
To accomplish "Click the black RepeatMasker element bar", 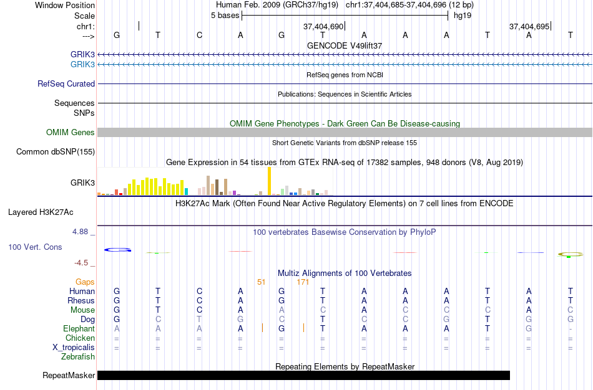I will point(304,375).
